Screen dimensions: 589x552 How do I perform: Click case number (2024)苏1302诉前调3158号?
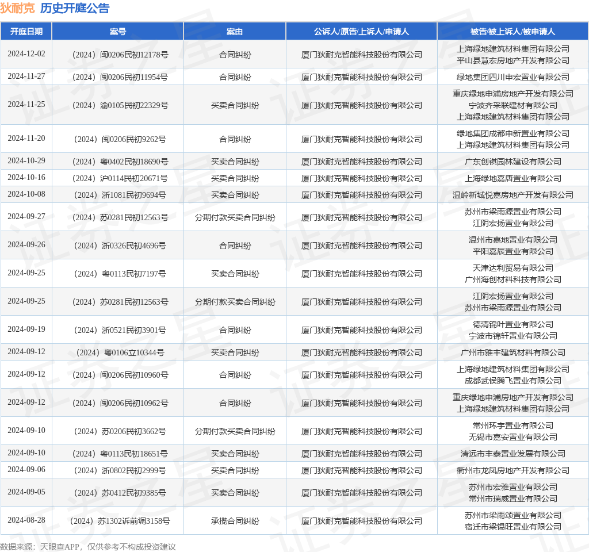click(120, 521)
